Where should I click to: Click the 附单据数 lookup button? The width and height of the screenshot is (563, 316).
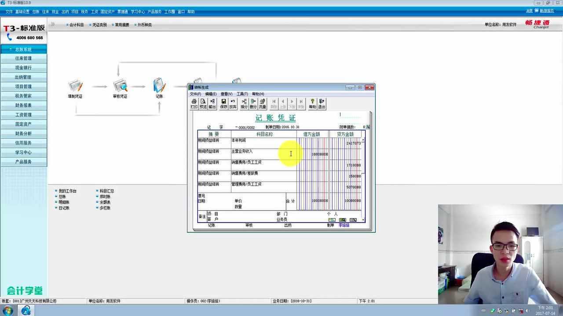[368, 127]
